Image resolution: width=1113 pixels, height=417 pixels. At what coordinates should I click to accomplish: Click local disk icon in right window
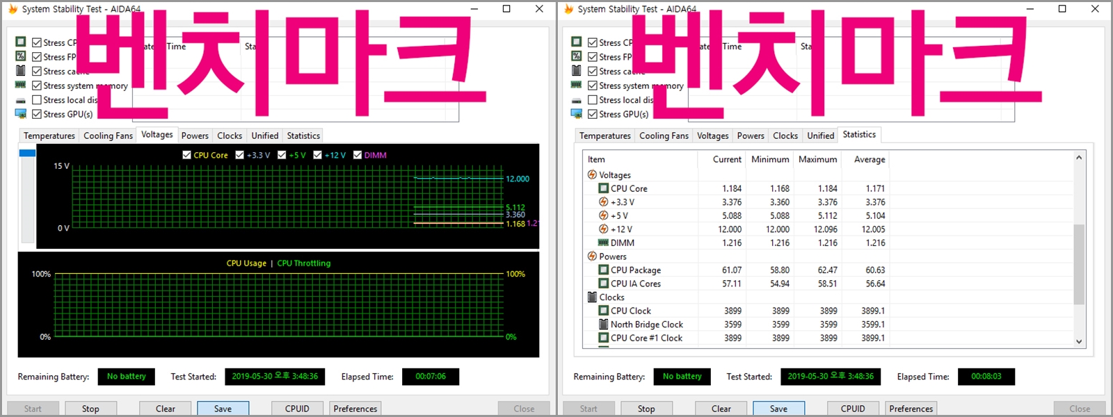coord(577,100)
